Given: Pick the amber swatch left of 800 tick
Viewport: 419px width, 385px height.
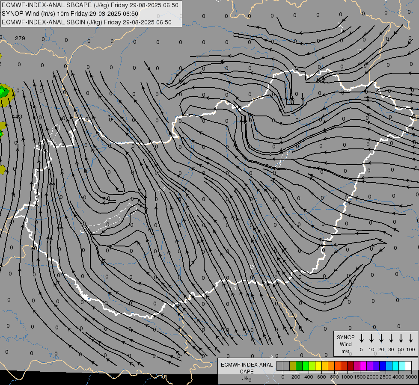Looking at the screenshot, I should coord(325,366).
